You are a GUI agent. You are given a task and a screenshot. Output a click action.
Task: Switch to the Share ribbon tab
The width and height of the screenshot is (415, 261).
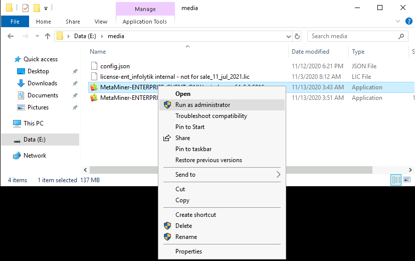[x=73, y=22]
